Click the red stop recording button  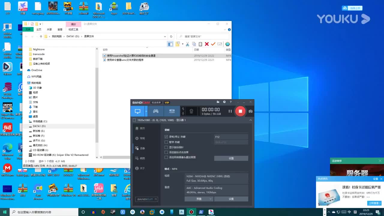(x=240, y=111)
